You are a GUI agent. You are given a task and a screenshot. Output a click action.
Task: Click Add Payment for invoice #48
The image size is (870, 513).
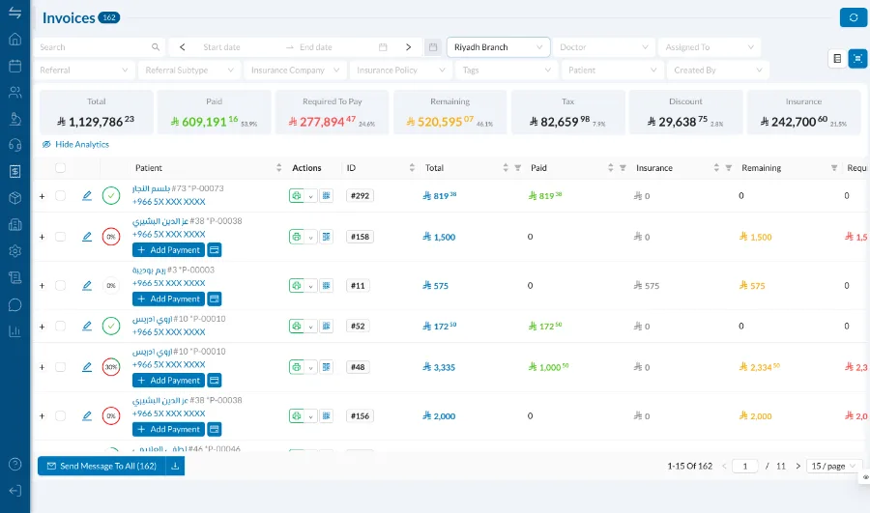coord(168,381)
